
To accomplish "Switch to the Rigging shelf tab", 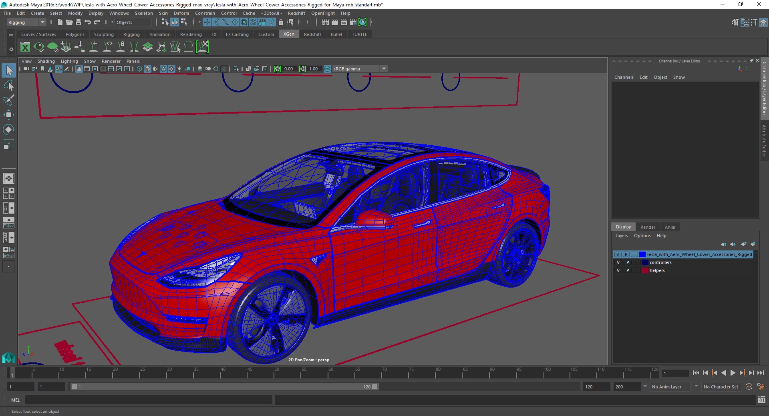I will [x=131, y=34].
